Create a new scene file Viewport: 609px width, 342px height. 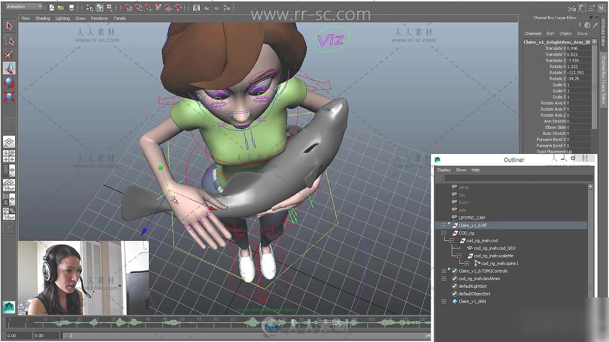click(x=51, y=8)
